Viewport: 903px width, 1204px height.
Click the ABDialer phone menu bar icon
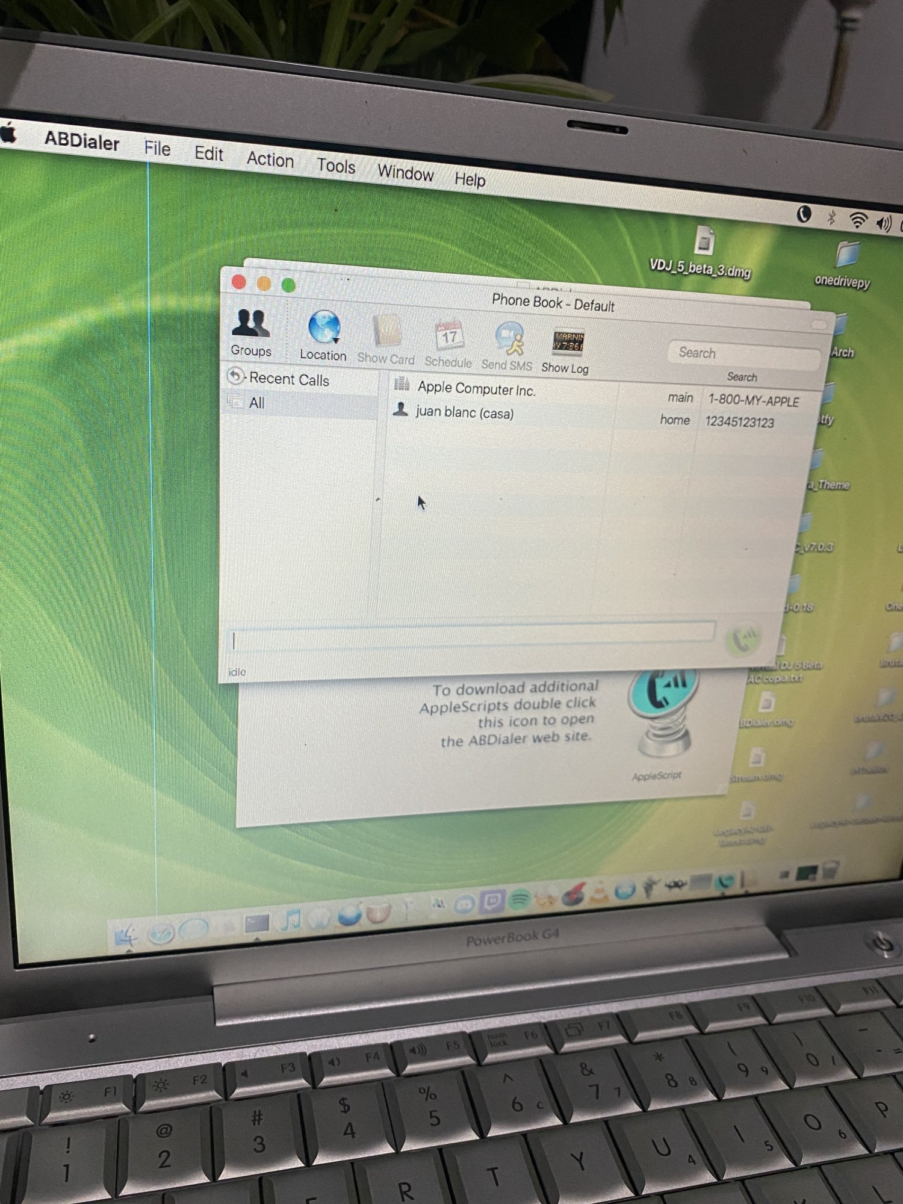[804, 214]
